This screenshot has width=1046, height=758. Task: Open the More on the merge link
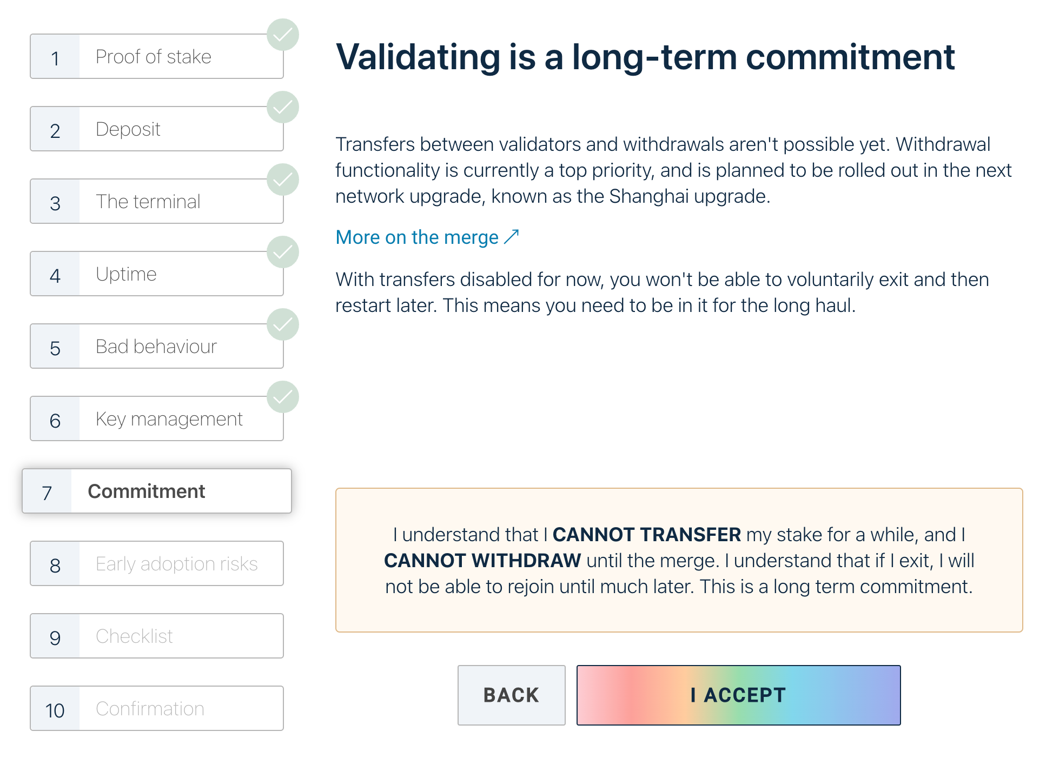coord(417,237)
